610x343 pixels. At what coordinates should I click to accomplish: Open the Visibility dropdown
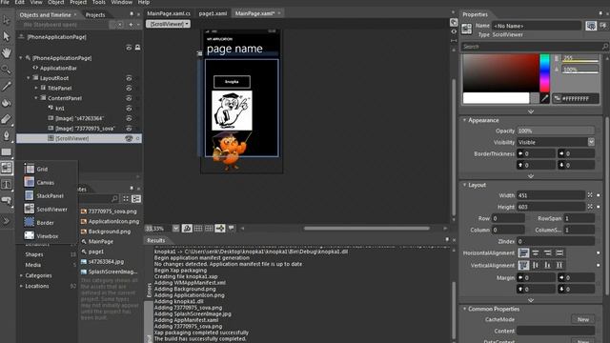coord(591,142)
